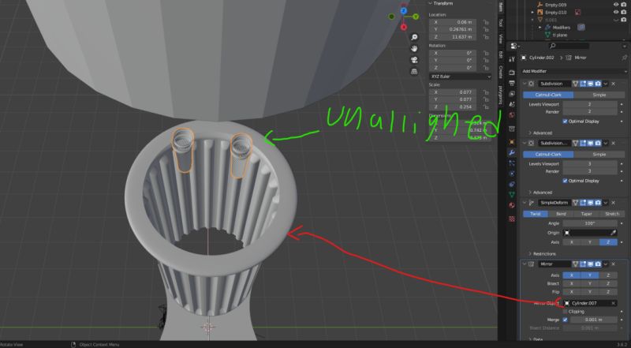Uncheck Optimal Display on second Subdivision modifier
Screen dimensions: 631x348
(565, 181)
